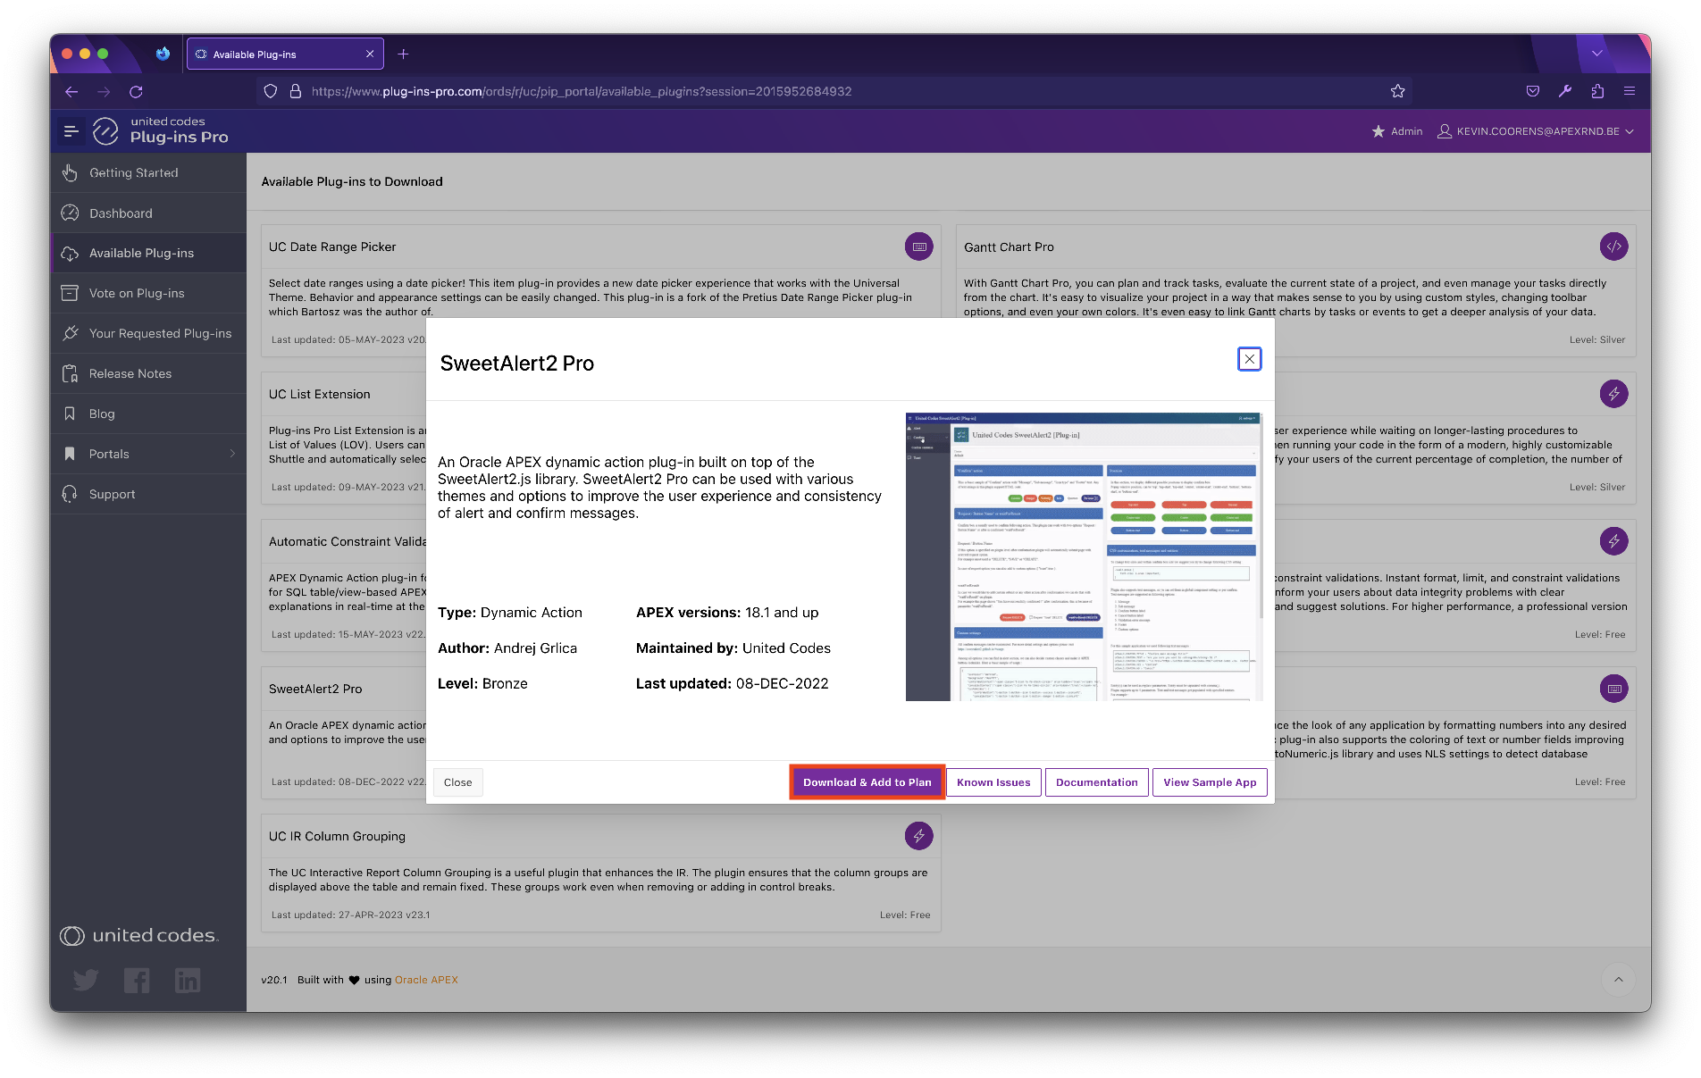Click the United Codes Plug-ins Pro logo
The height and width of the screenshot is (1078, 1701).
click(x=162, y=130)
